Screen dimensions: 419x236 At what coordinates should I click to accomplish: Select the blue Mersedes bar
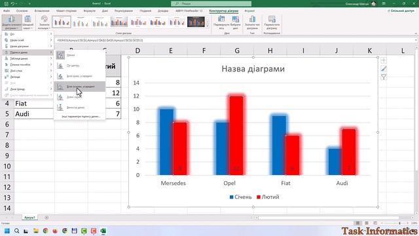pos(166,142)
